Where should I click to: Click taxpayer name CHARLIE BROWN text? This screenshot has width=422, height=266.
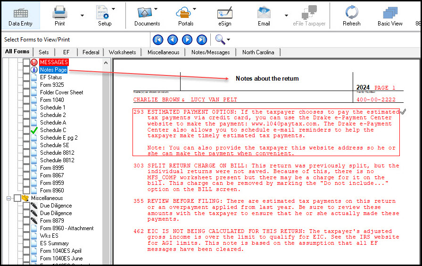point(157,100)
